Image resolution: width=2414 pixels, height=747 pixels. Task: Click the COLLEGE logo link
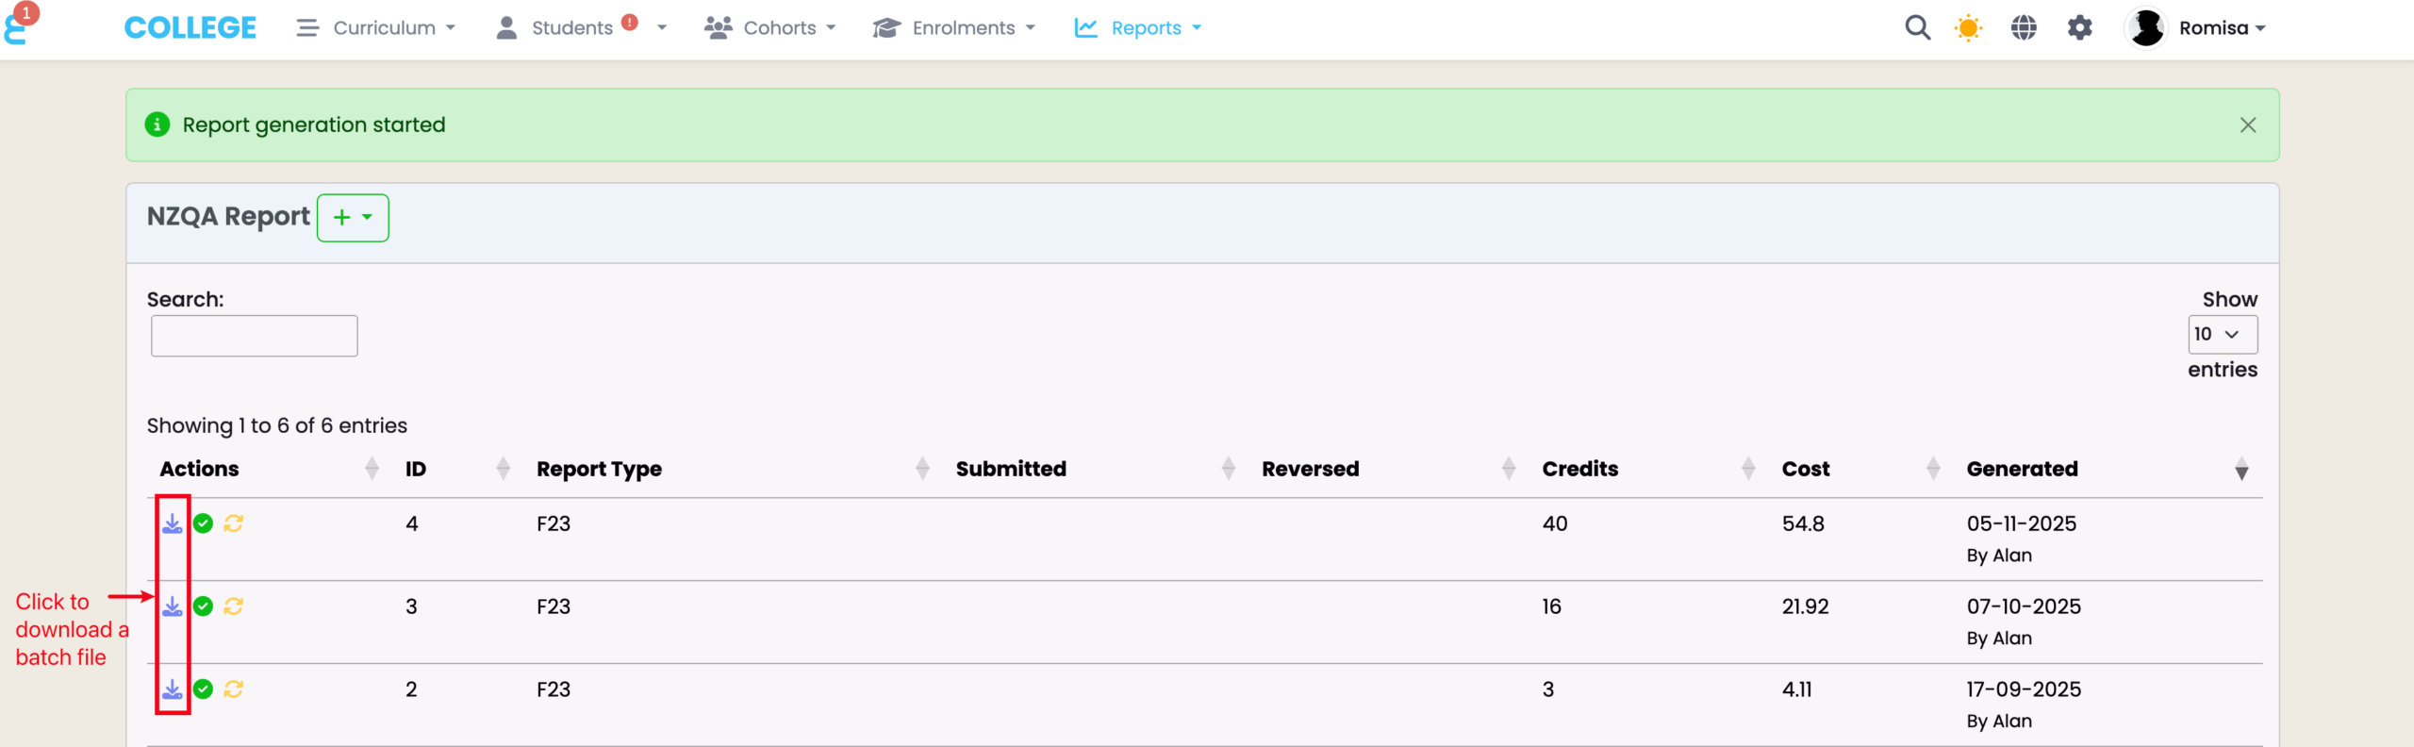point(190,28)
